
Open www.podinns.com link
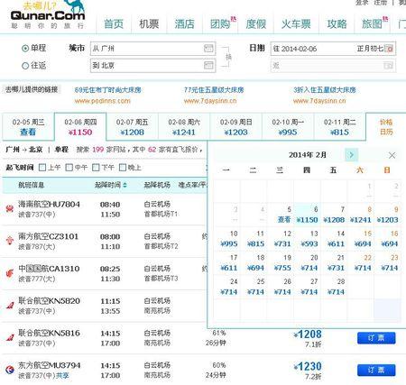102,101
